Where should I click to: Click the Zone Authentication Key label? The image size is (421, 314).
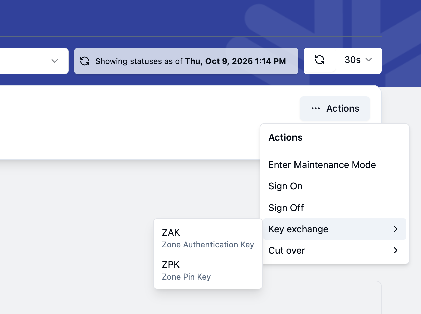click(208, 245)
